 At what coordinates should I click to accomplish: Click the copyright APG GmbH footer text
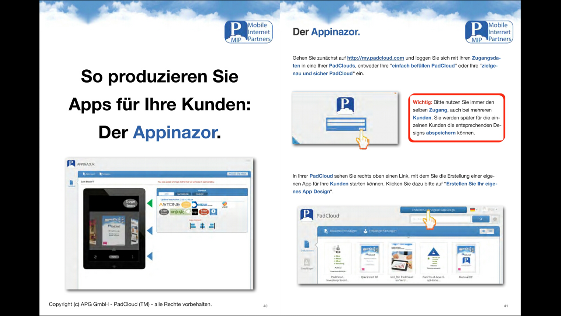pyautogui.click(x=130, y=304)
